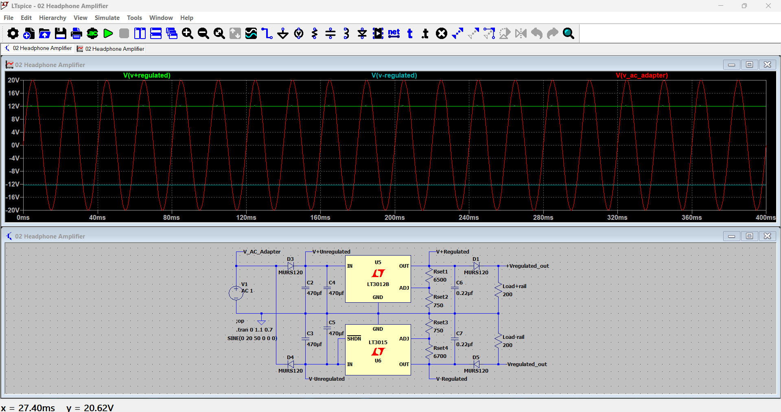Place a diode component
The height and width of the screenshot is (412, 781).
pos(362,33)
